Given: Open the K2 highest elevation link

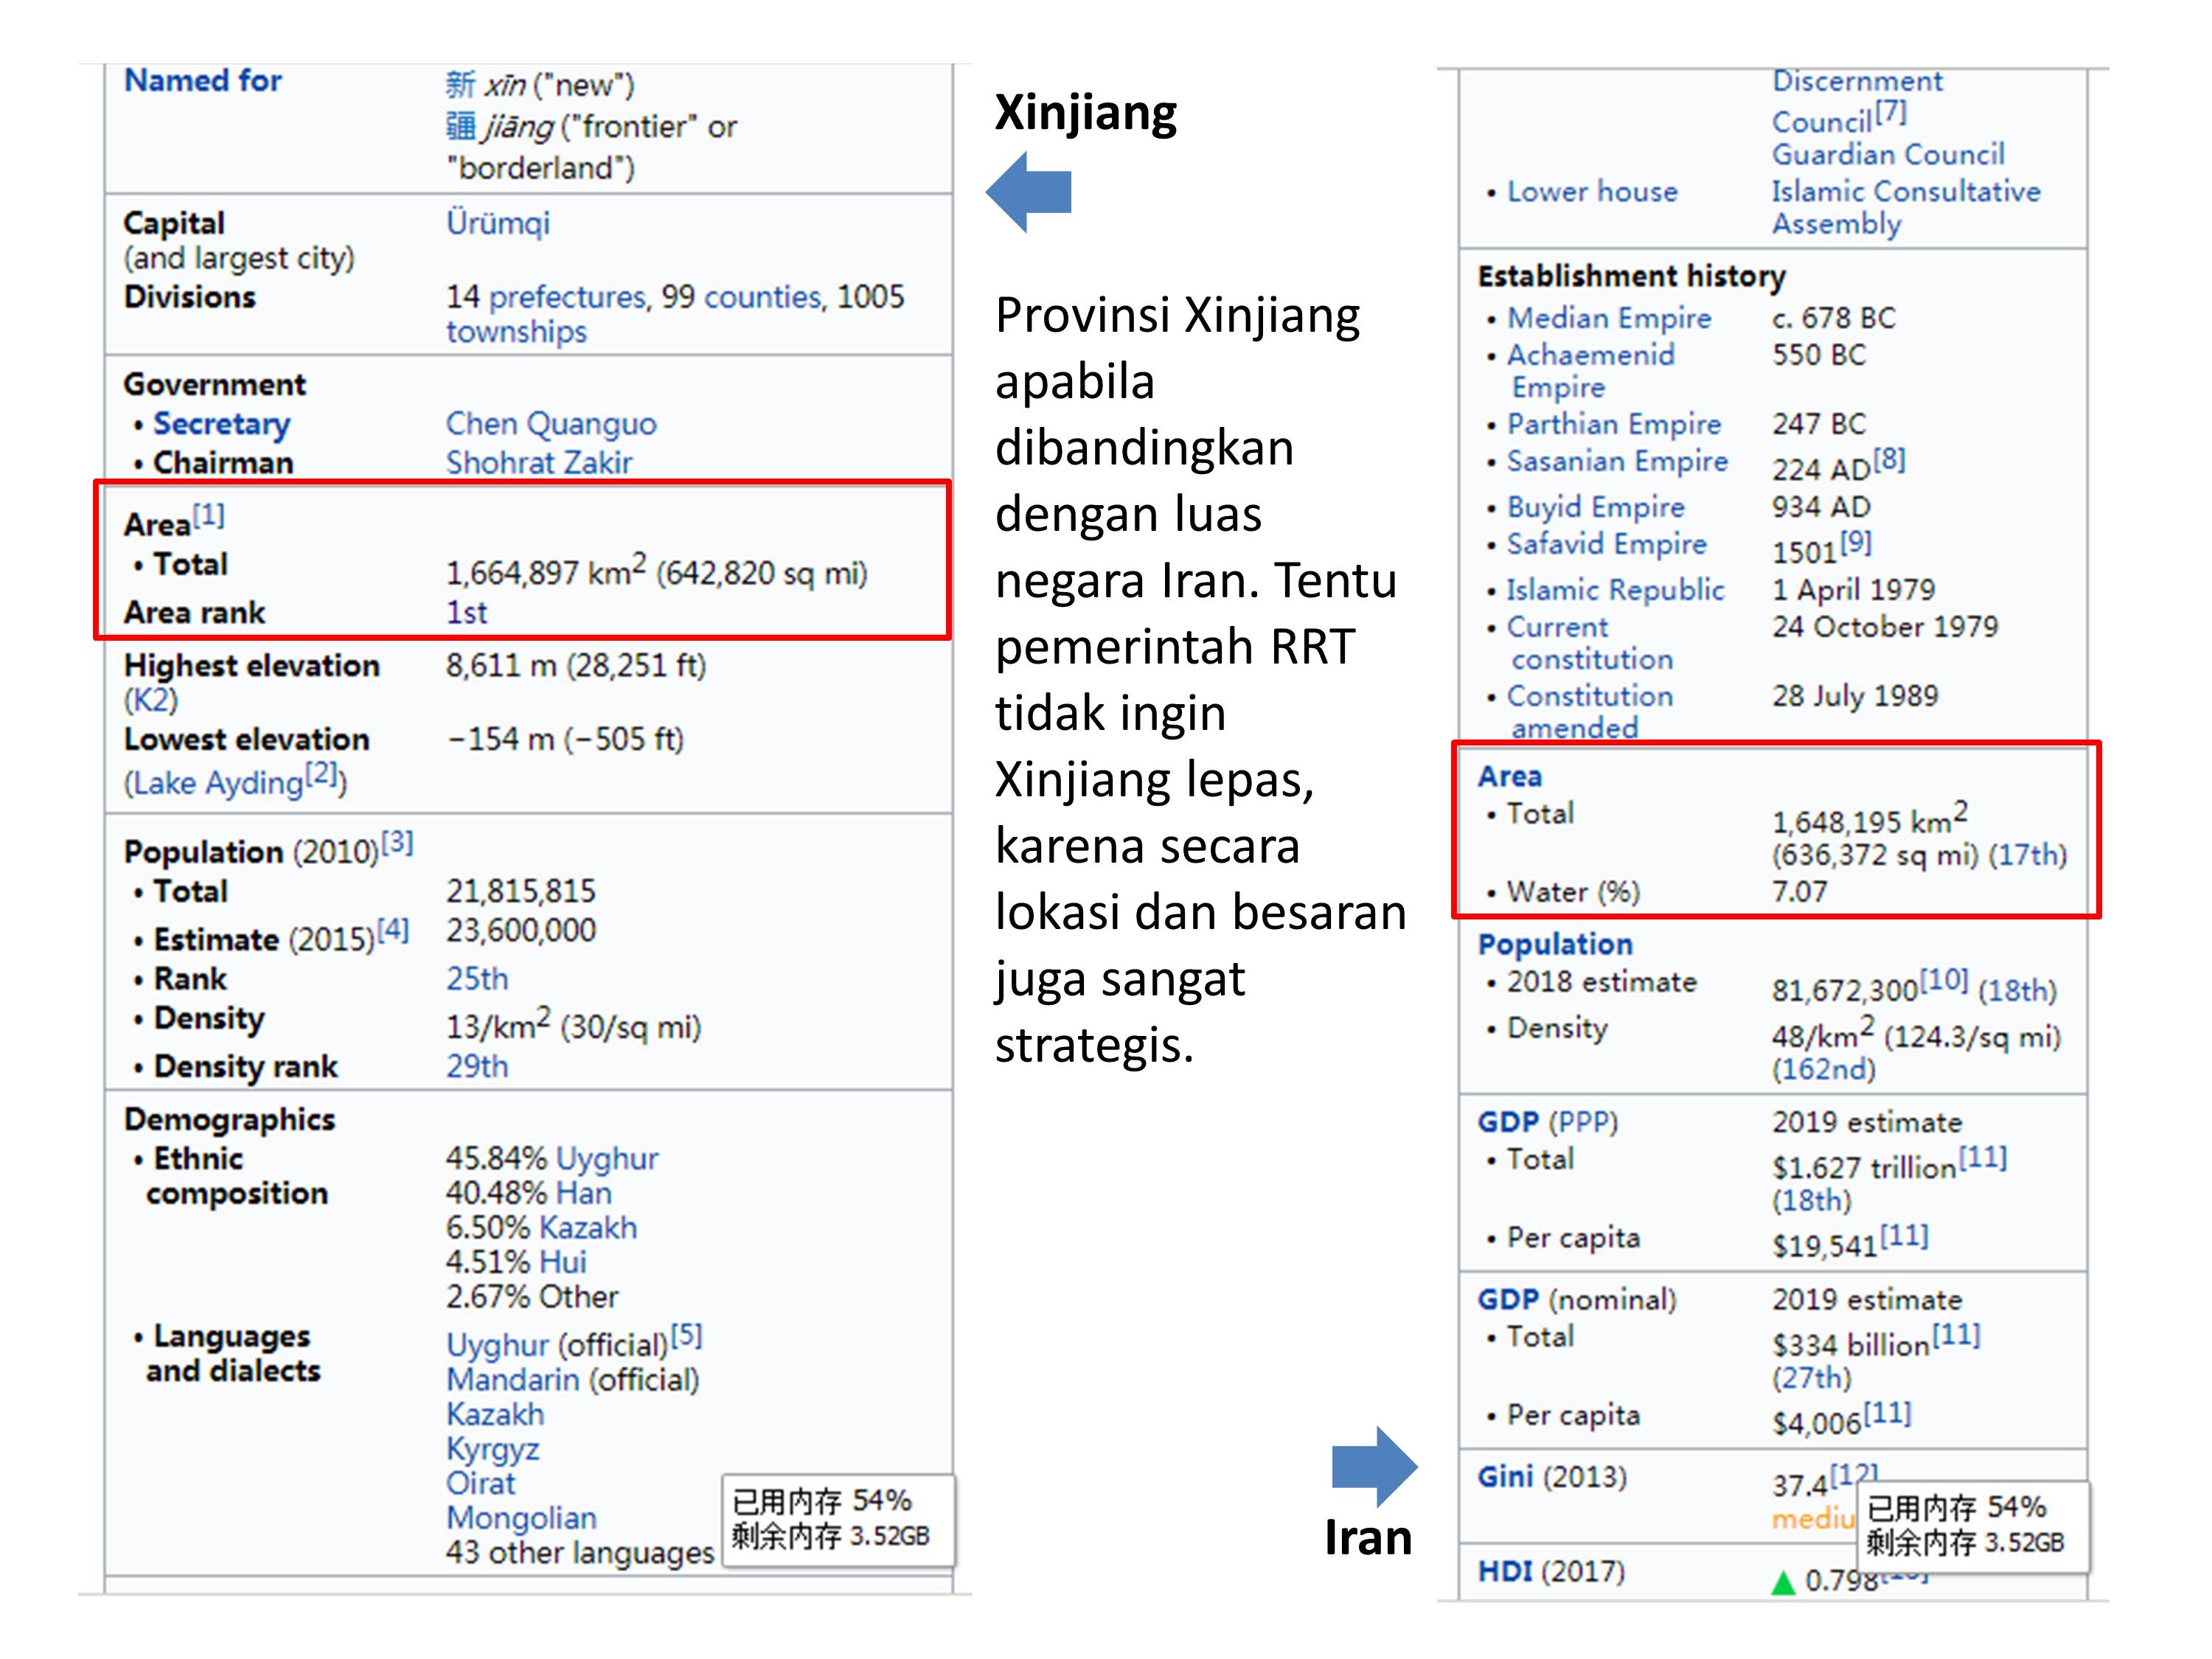Looking at the screenshot, I should [x=150, y=700].
